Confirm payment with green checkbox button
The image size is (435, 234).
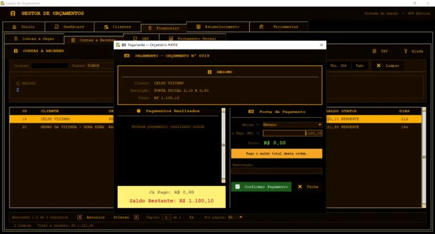click(261, 187)
